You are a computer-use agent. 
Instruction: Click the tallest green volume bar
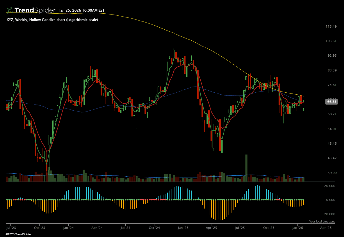[x=246, y=168]
